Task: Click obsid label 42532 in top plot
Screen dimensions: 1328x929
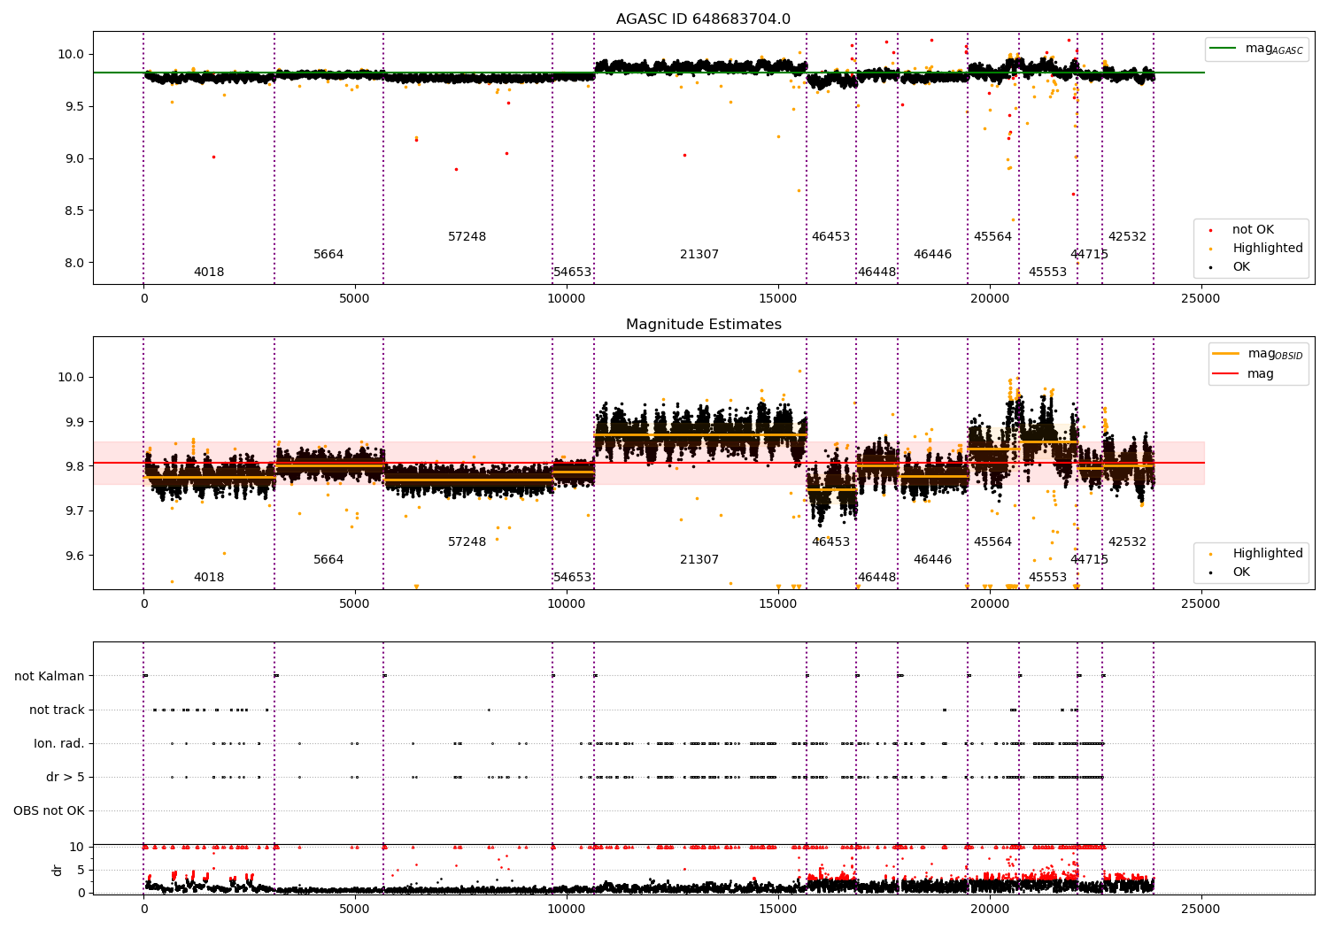Action: click(x=1127, y=237)
